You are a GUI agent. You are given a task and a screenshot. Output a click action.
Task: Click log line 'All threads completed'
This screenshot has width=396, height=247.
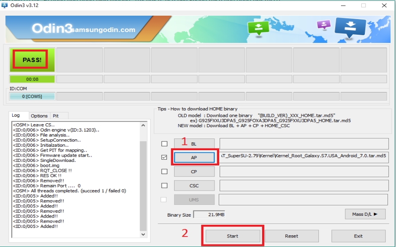coord(69,191)
